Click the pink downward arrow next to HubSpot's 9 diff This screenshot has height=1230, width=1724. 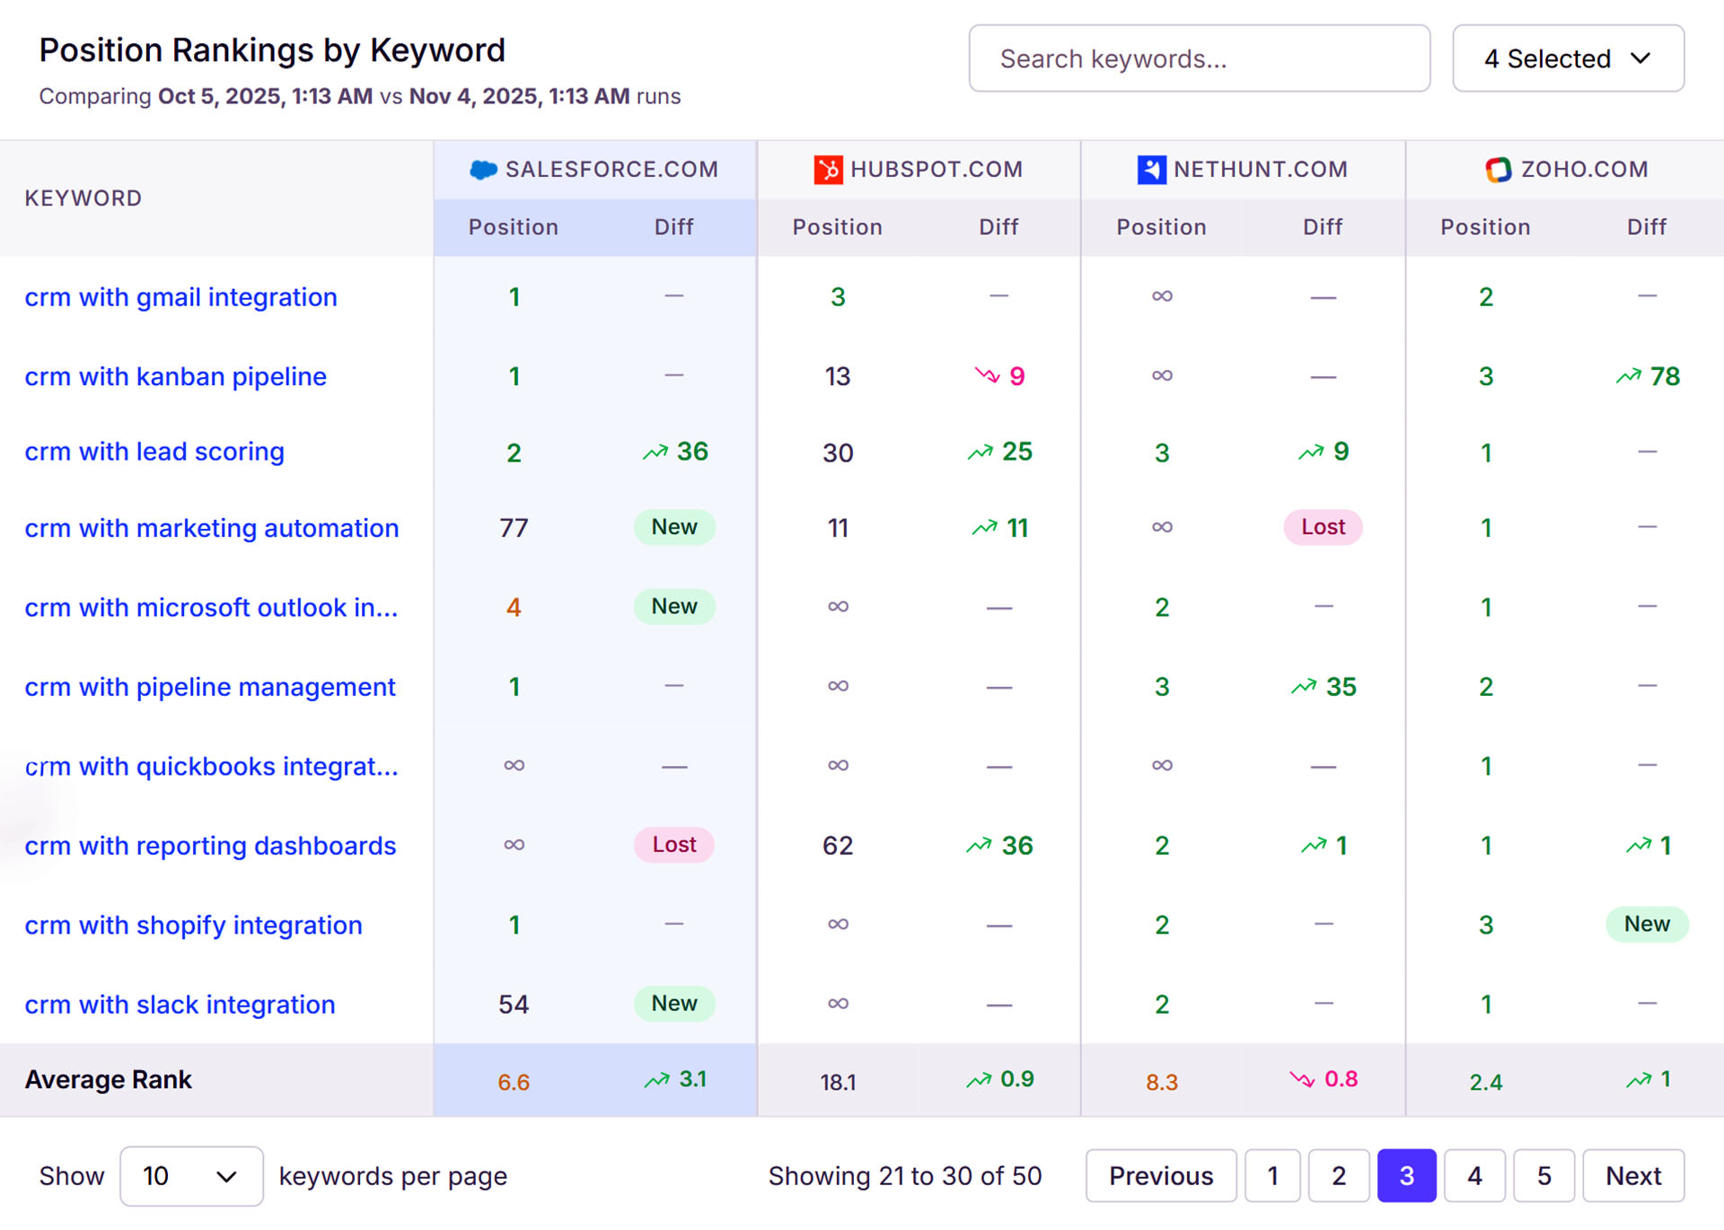click(987, 377)
